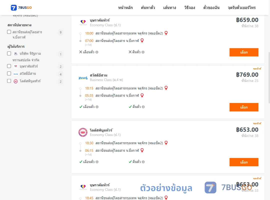This screenshot has width=270, height=200.
Task: Click the ฿769.00 price text
Action: tap(247, 75)
